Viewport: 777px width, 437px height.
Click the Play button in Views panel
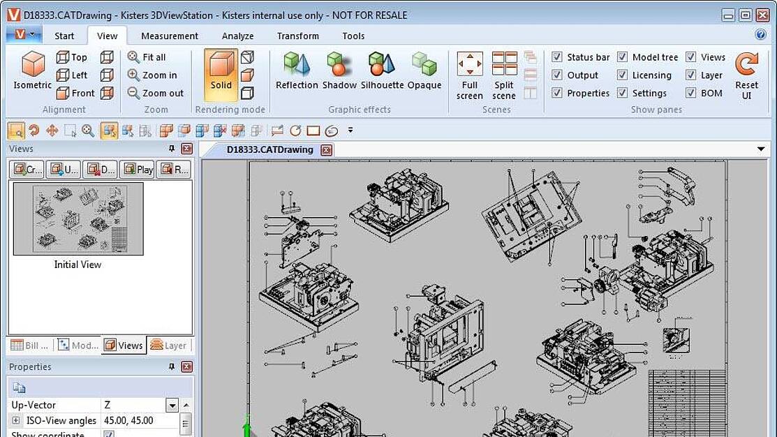pyautogui.click(x=137, y=169)
